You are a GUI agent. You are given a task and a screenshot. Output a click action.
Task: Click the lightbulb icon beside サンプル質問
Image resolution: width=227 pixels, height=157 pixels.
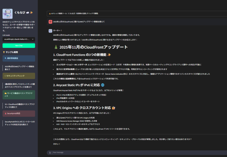click(x=4, y=52)
